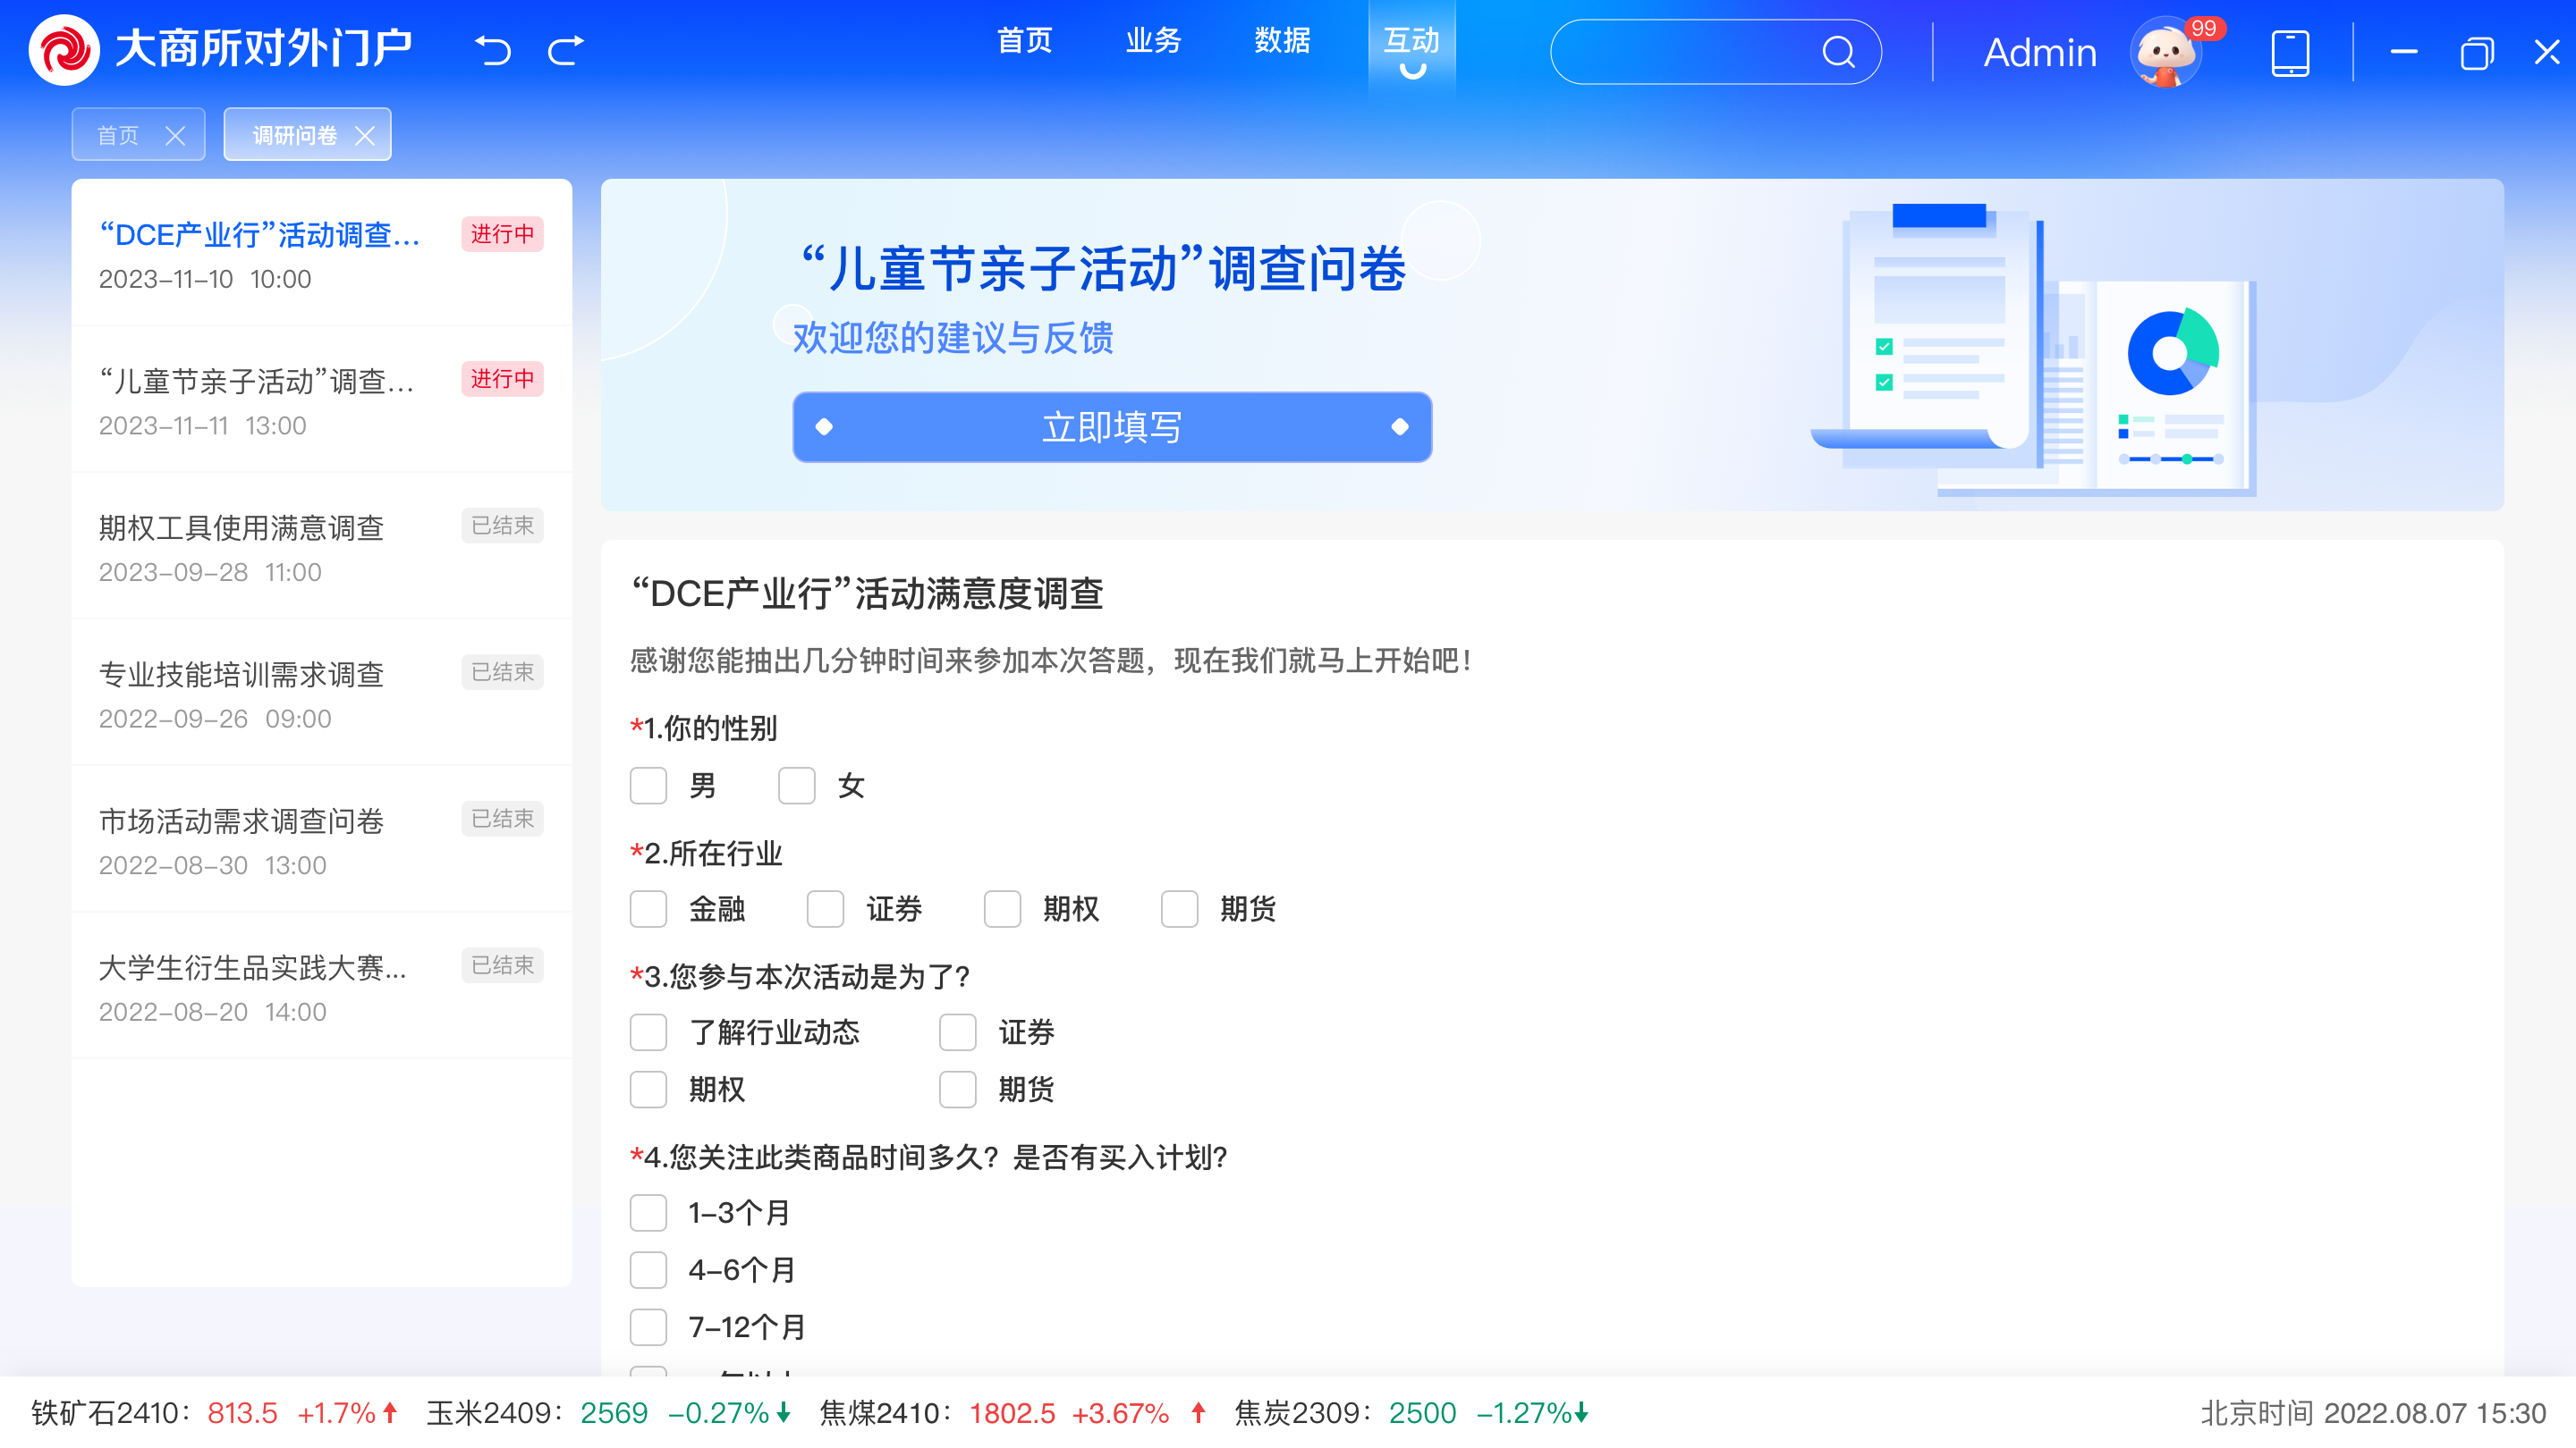Open the mobile device icon
The width and height of the screenshot is (2576, 1448).
click(2289, 52)
